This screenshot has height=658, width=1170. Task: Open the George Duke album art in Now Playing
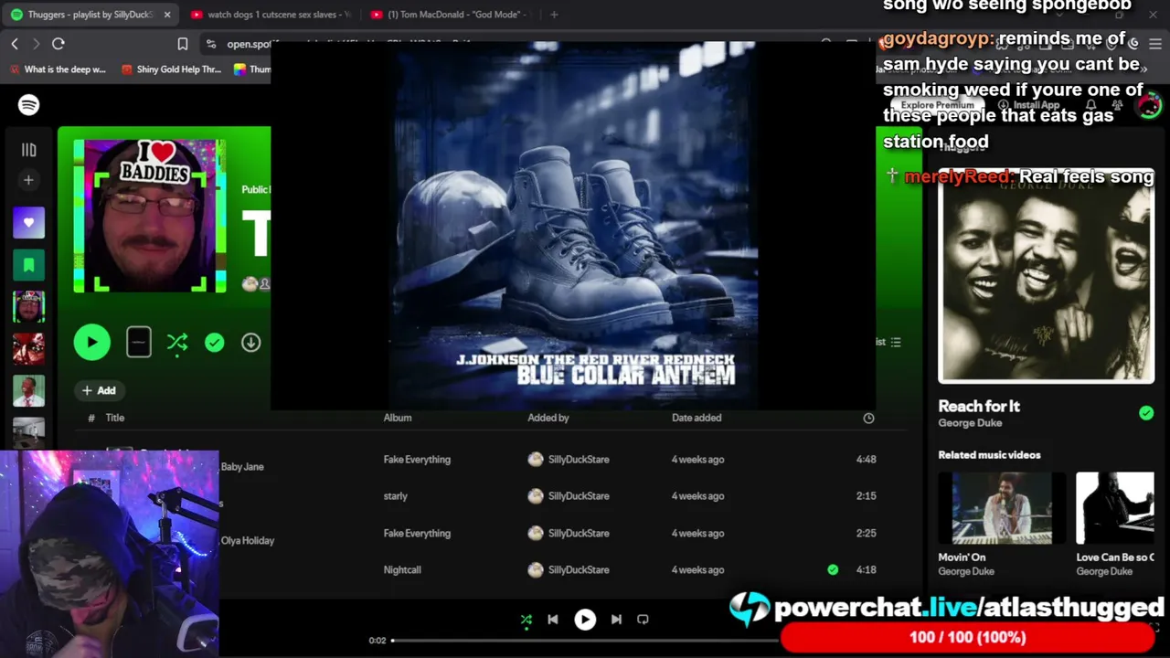1046,274
